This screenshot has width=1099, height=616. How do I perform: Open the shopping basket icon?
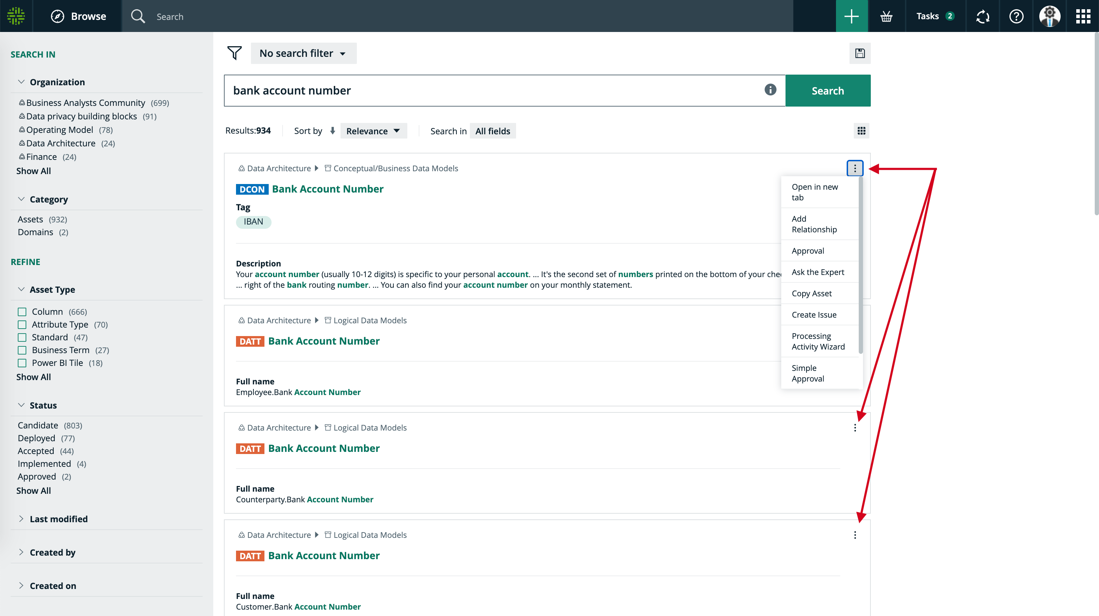point(886,16)
